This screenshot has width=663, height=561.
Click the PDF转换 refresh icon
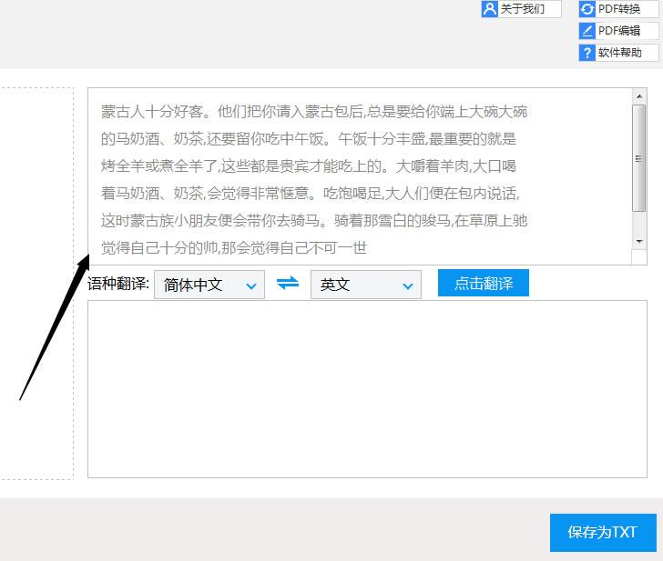tap(586, 9)
